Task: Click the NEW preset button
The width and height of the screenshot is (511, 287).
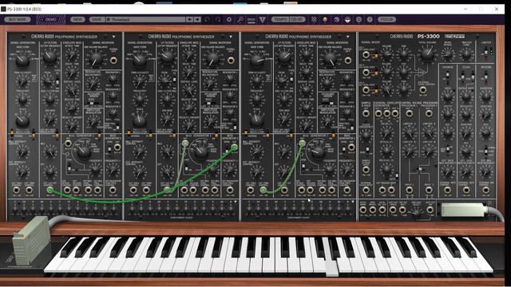Action: coord(77,19)
